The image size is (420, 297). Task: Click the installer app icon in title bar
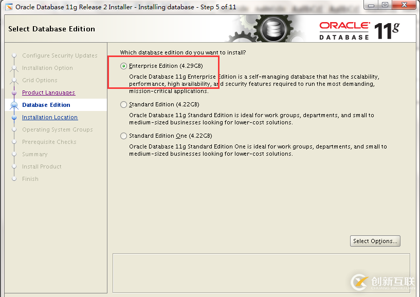pyautogui.click(x=9, y=7)
